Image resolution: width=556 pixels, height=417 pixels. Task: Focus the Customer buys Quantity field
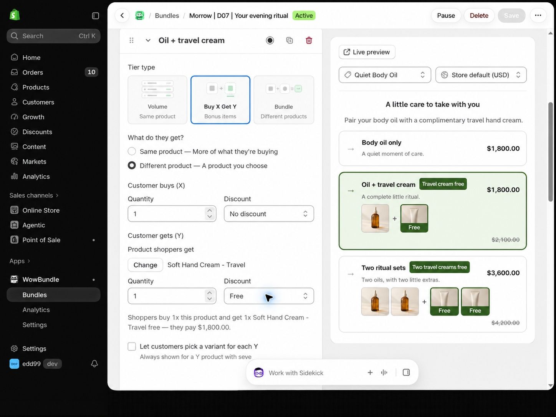tap(172, 214)
